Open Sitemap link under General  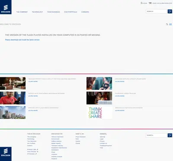click(103, 137)
